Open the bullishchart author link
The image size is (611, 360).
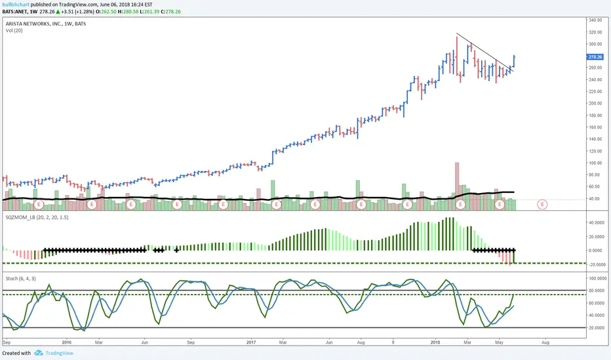point(16,5)
